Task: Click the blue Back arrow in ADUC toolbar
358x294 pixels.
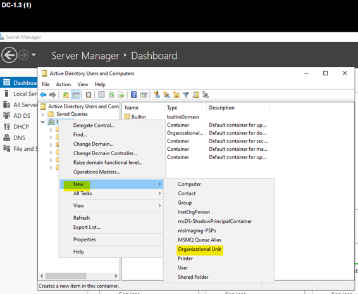Action: tap(43, 94)
